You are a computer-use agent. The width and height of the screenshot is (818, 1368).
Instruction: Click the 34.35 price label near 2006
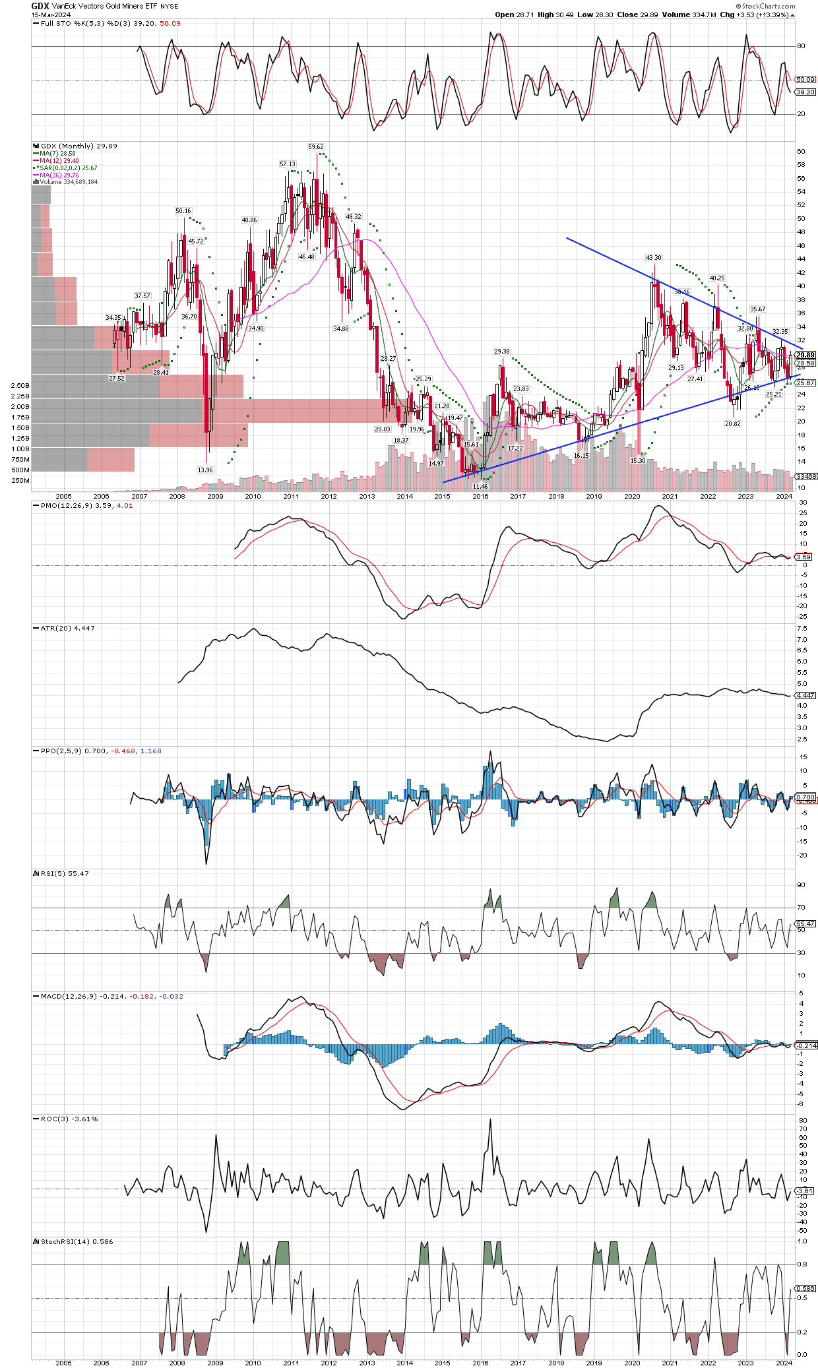pos(113,318)
